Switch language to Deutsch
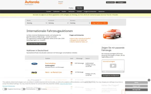 pyautogui.click(x=61, y=2)
